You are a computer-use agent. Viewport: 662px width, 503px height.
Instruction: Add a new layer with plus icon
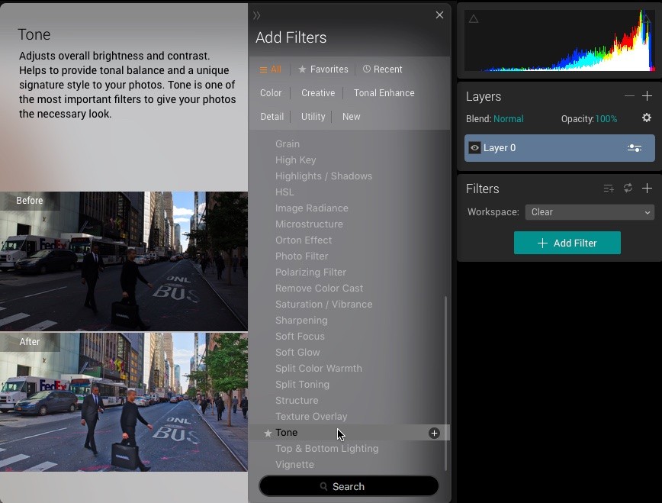[647, 96]
